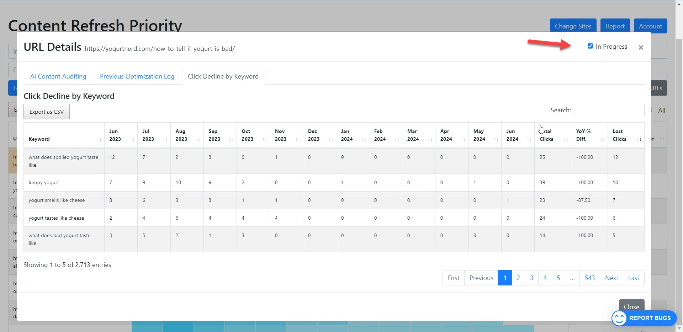Click Change Sites button in header
The width and height of the screenshot is (683, 332).
point(573,26)
